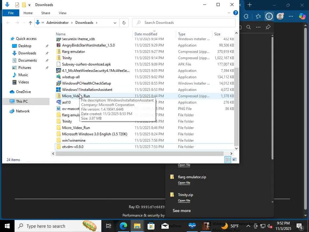309x232 pixels.
Task: Select the Micro_Video_Run folder icon
Action: pos(59,128)
